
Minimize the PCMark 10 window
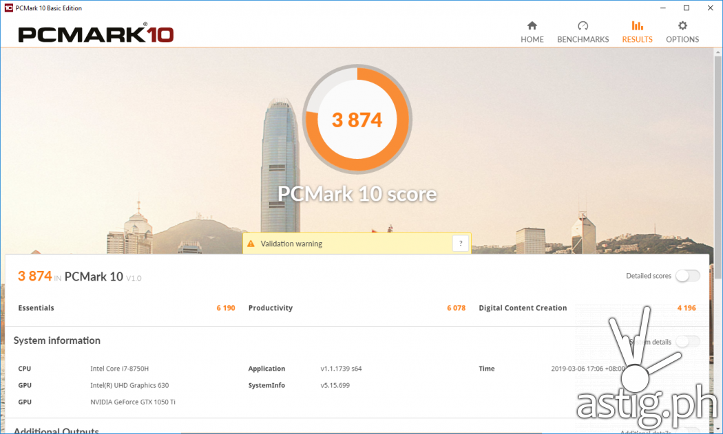(662, 8)
